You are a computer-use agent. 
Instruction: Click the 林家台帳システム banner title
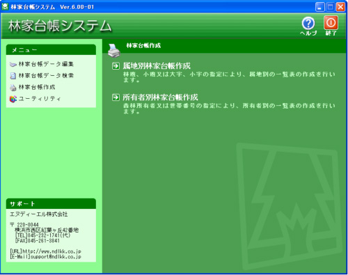(x=60, y=26)
